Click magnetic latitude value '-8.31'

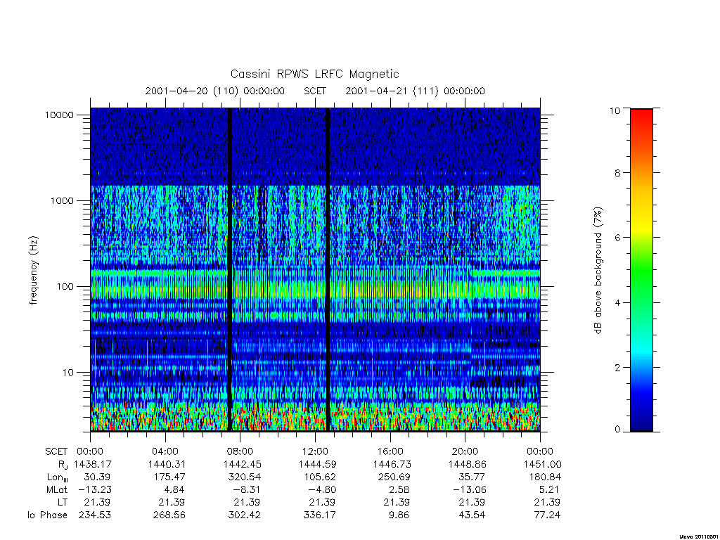coord(246,489)
